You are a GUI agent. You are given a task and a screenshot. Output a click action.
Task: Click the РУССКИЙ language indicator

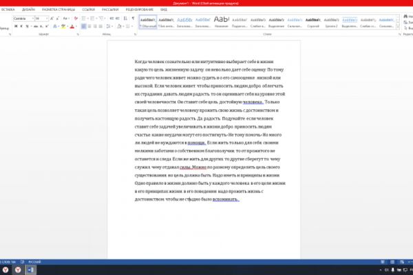click(34, 262)
